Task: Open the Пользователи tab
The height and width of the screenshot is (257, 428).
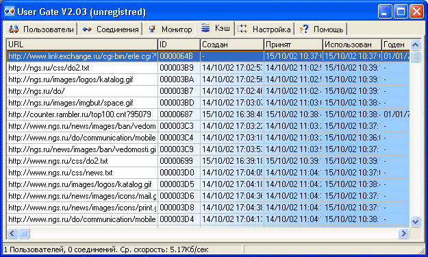Action: [41, 29]
